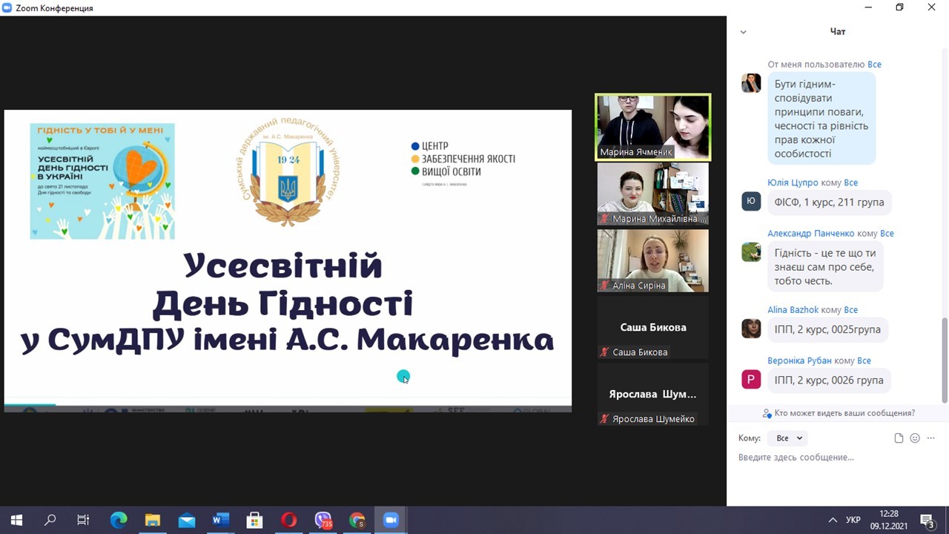Open Microsoft Edge from the taskbar
The height and width of the screenshot is (534, 949).
click(x=119, y=521)
